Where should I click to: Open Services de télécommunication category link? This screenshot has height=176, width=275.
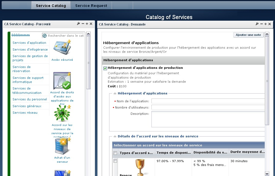point(27,91)
